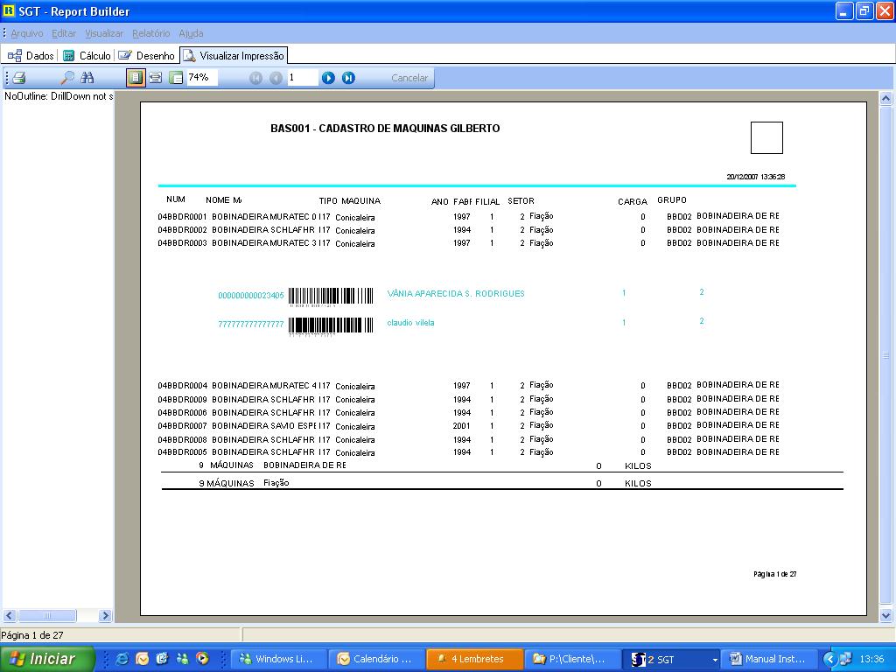Click the magnifier auto-search icon
This screenshot has height=672, width=896.
point(66,78)
